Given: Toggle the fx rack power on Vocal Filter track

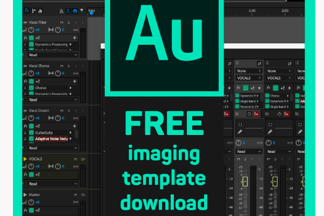Looking at the screenshot, I should [31, 38].
